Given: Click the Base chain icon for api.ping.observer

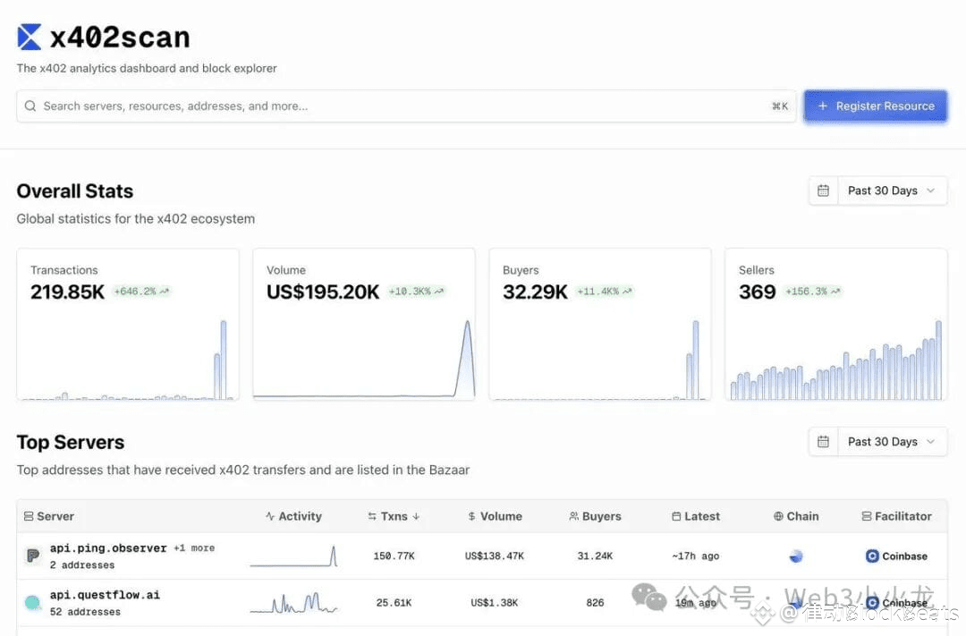Looking at the screenshot, I should [x=796, y=555].
